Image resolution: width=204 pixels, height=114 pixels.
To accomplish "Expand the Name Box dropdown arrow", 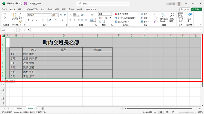I will pos(15,30).
